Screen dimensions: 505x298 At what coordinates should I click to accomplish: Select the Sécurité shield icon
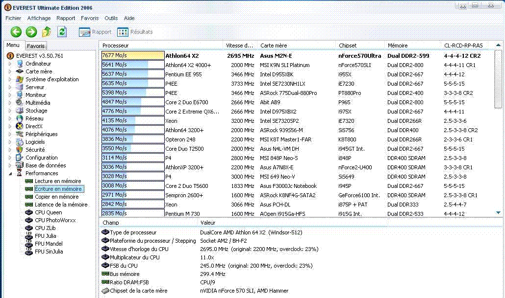point(20,150)
